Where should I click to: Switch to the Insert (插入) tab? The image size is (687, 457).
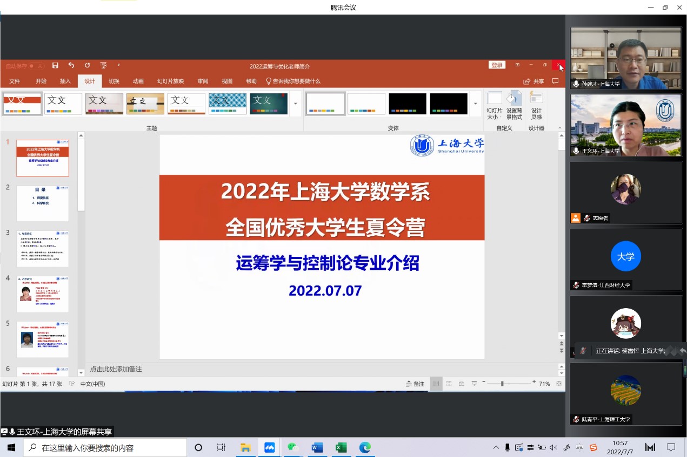[x=65, y=81]
